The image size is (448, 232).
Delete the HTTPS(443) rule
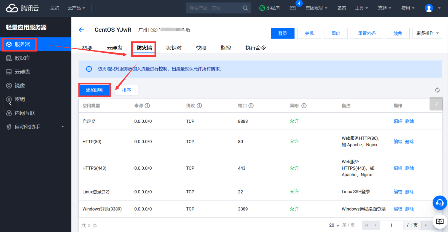[410, 168]
